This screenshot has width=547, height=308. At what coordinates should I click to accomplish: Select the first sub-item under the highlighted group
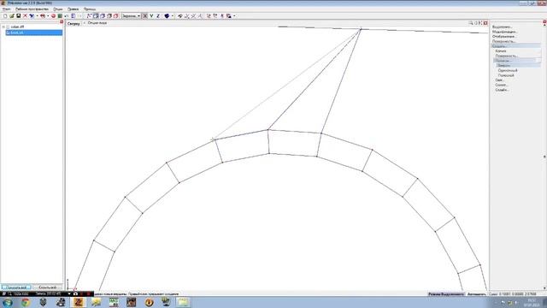501,51
